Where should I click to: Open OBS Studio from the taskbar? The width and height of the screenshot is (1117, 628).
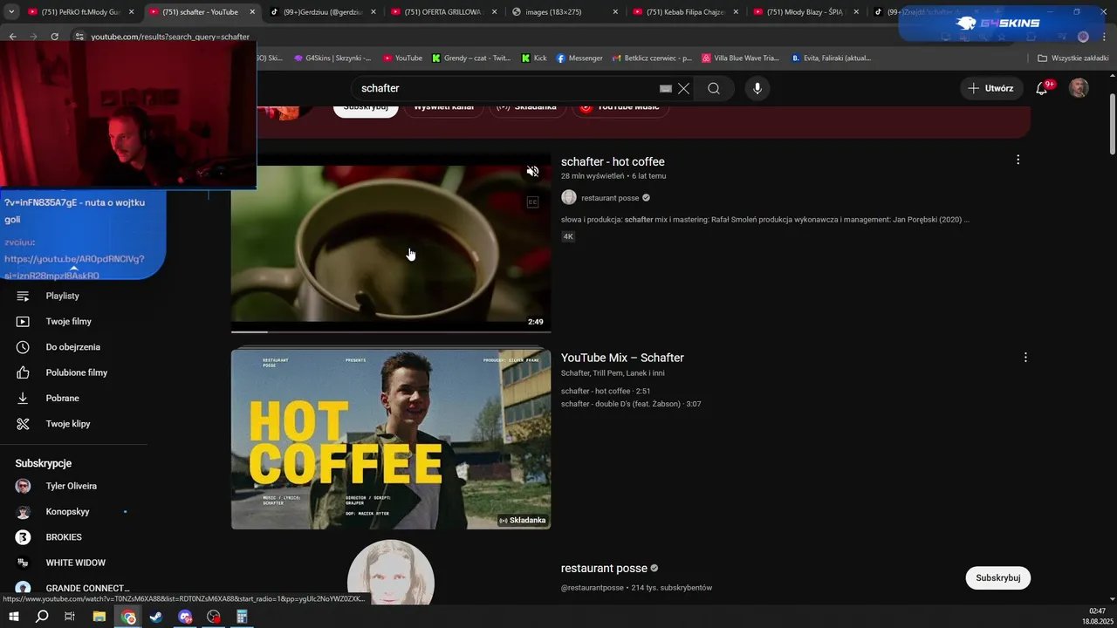point(214,617)
